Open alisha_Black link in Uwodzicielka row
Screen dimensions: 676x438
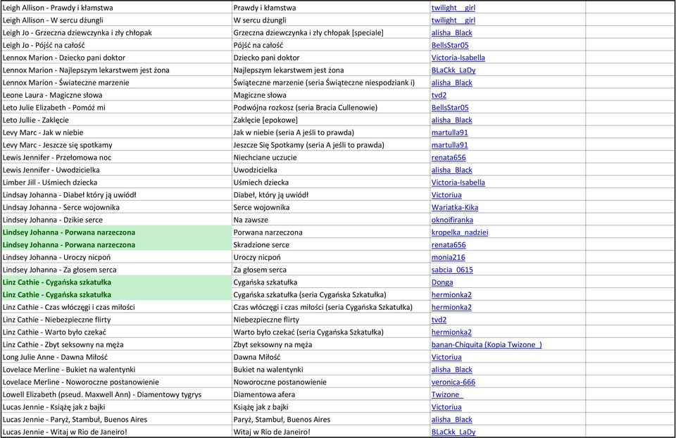click(452, 170)
